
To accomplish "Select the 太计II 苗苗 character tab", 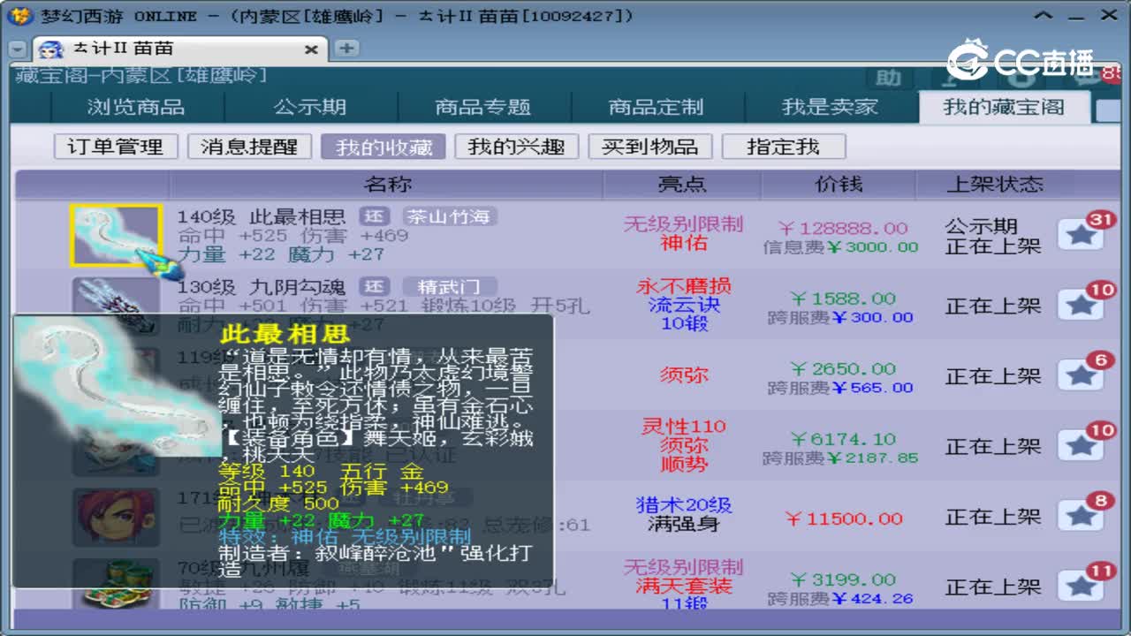I will pyautogui.click(x=180, y=49).
